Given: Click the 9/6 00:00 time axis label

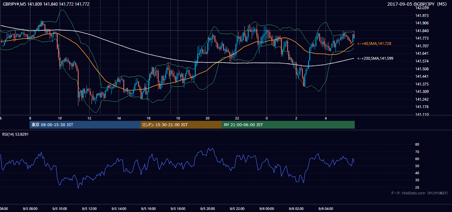Looking at the screenshot, I should pos(267,209).
